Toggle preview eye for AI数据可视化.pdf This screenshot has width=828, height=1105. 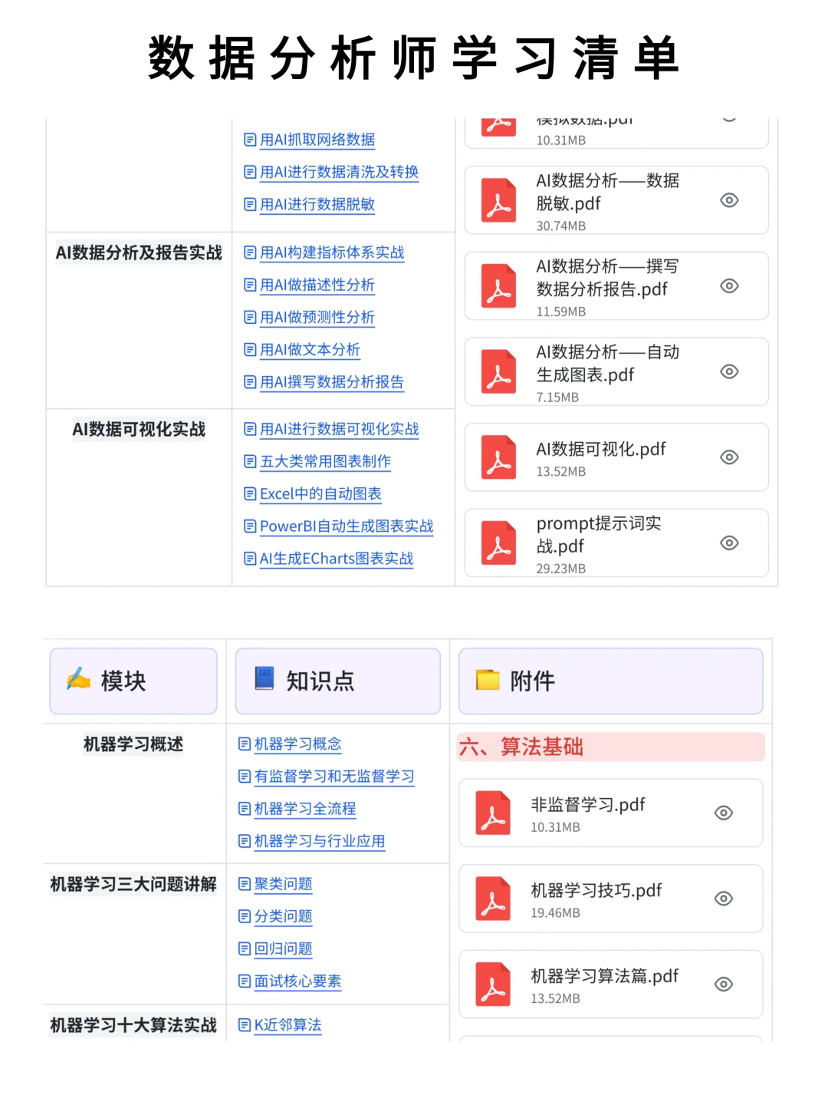pyautogui.click(x=728, y=457)
